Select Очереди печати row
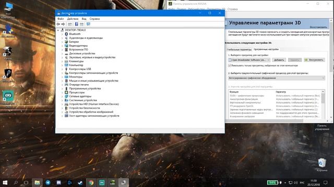The width and height of the screenshot is (334, 187). pyautogui.click(x=79, y=85)
